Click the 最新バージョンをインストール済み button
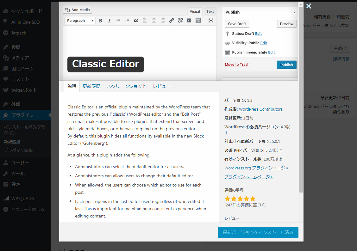Viewport: 357px width, 251px height. click(x=258, y=232)
